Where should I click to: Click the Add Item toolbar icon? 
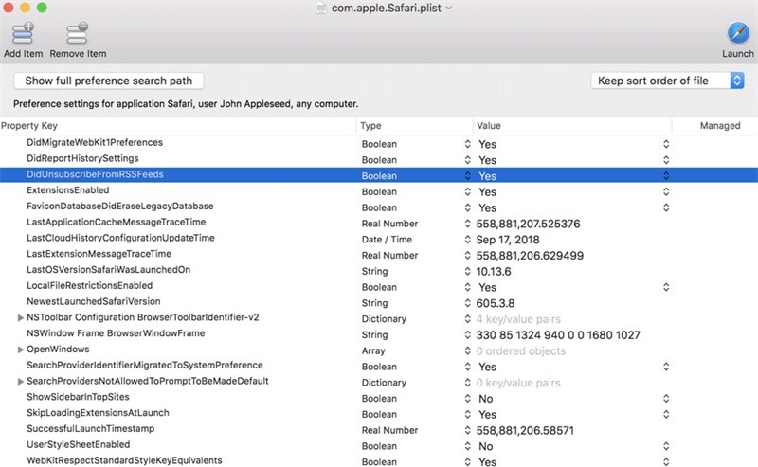(23, 34)
